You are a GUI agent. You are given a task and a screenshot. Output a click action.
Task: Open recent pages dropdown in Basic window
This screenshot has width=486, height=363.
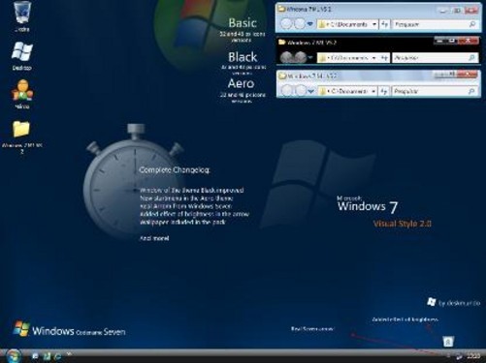pos(310,24)
